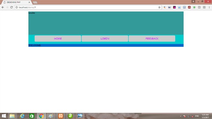Click the Action Center flag tray icon
212x119 pixels.
tap(184, 116)
